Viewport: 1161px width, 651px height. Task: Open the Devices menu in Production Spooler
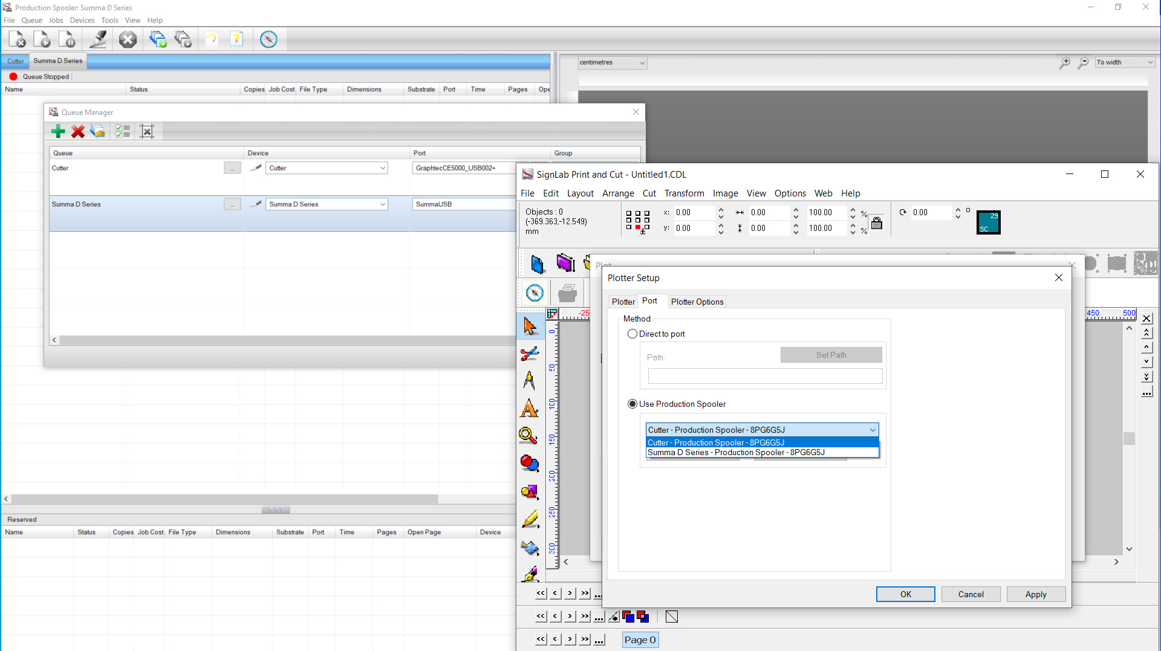82,20
